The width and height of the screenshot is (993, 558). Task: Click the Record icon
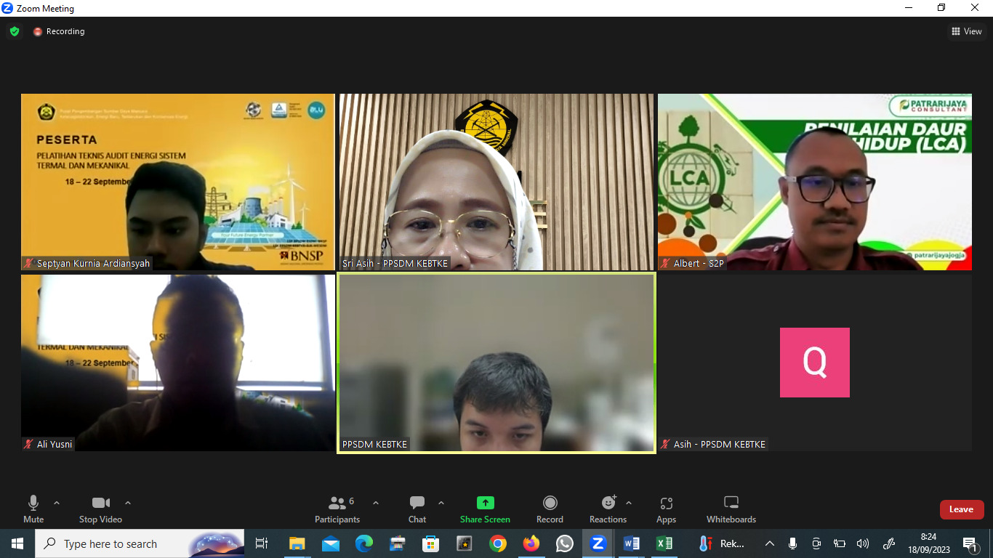pyautogui.click(x=550, y=503)
